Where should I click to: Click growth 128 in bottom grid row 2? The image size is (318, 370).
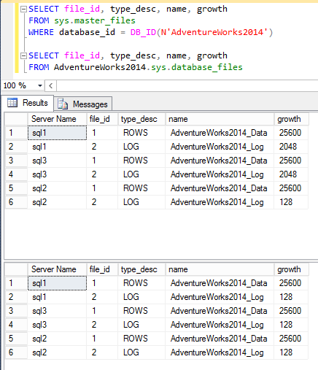(291, 297)
